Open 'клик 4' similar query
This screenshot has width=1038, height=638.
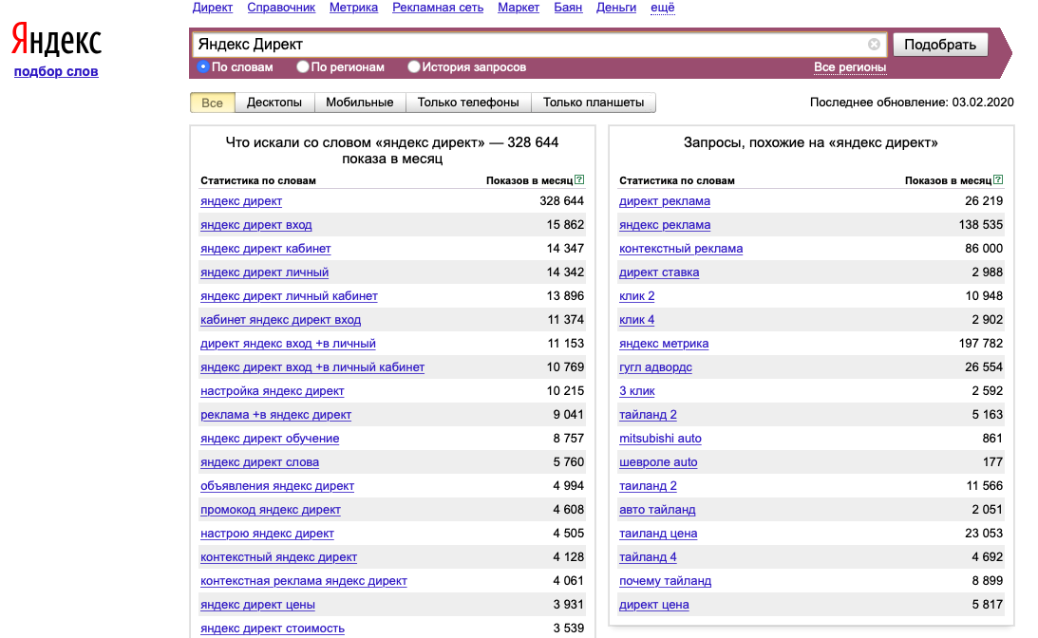[x=637, y=320]
